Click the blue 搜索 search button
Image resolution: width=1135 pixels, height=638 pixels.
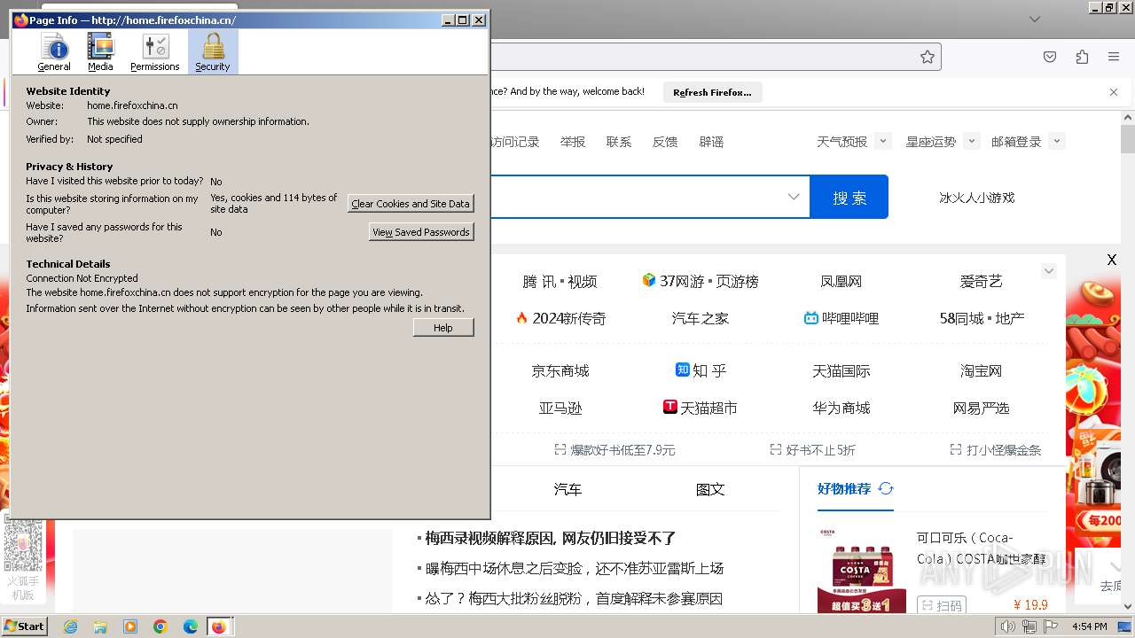[849, 197]
